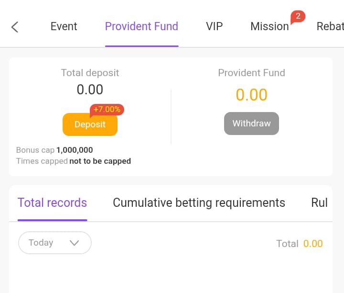Open the Today date filter

click(55, 243)
